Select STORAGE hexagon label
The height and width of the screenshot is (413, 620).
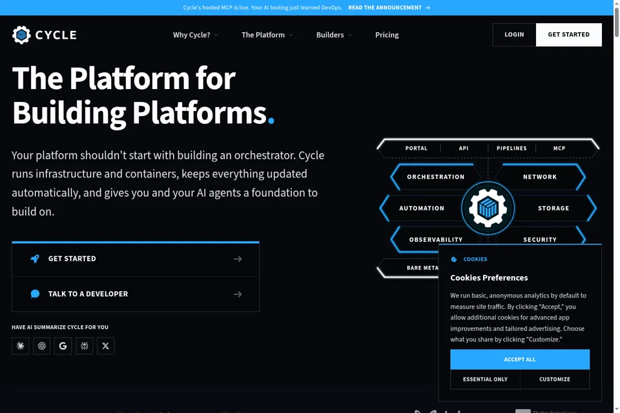click(x=553, y=208)
